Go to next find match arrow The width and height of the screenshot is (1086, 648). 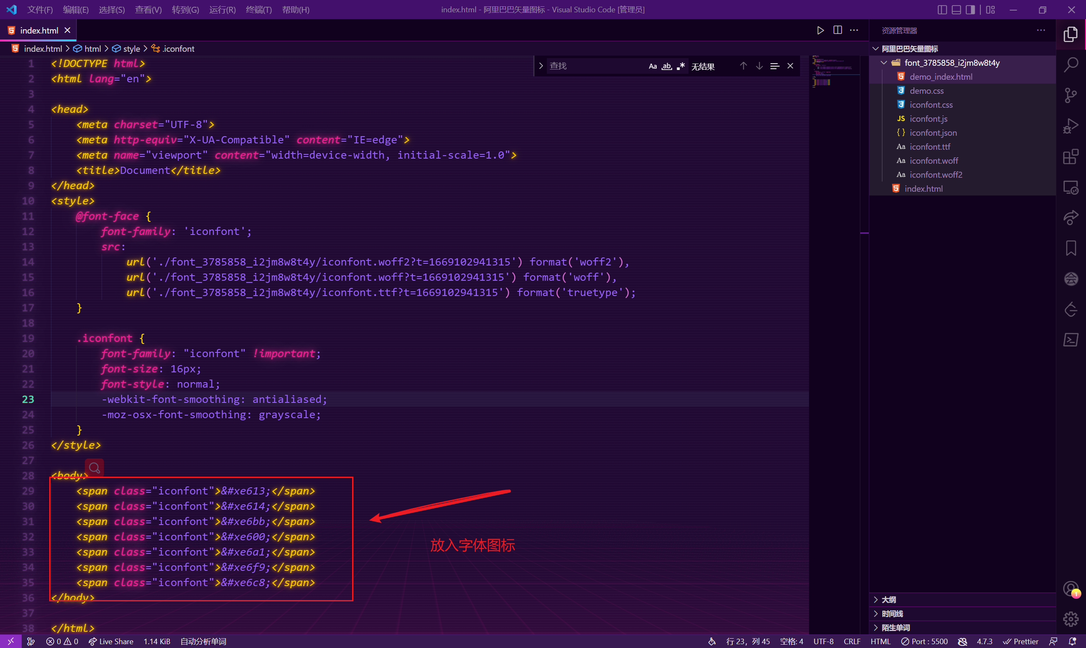(x=759, y=66)
